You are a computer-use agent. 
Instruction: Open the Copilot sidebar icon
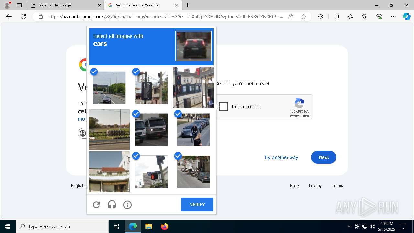[x=407, y=17]
